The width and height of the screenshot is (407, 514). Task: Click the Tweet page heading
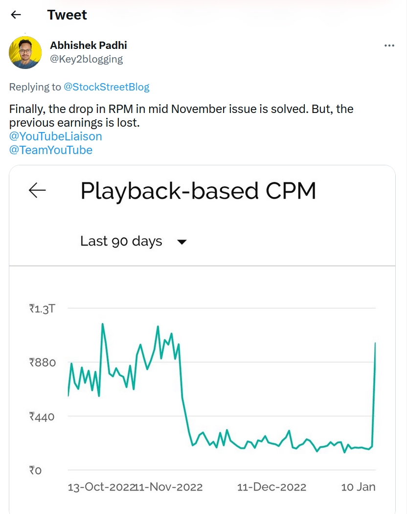pos(67,15)
